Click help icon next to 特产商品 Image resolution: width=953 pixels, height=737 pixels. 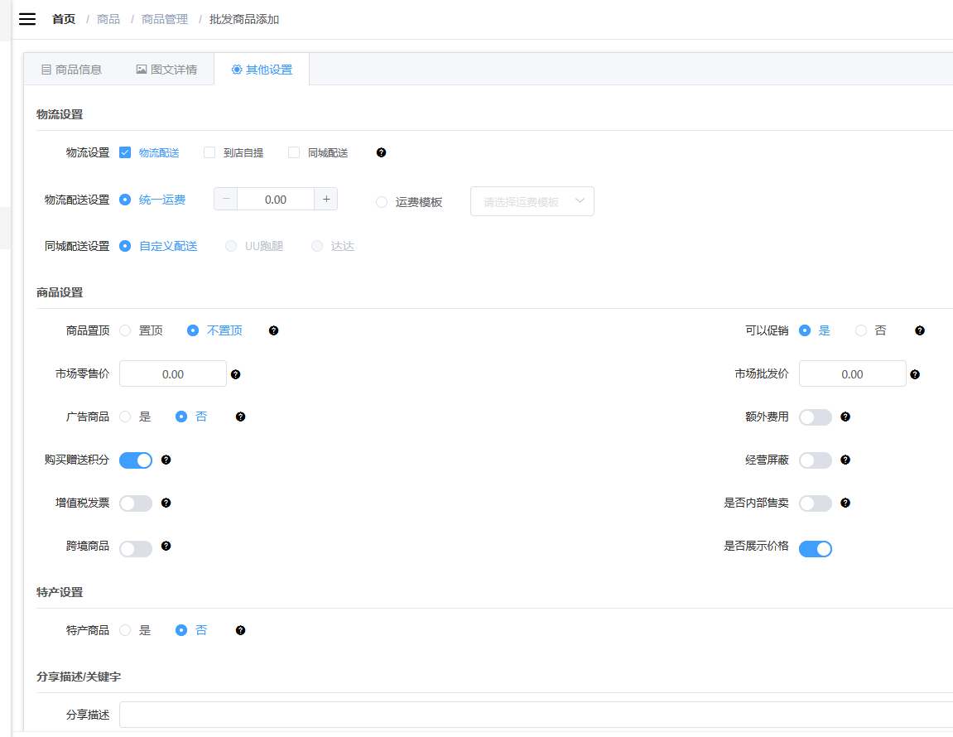point(241,630)
